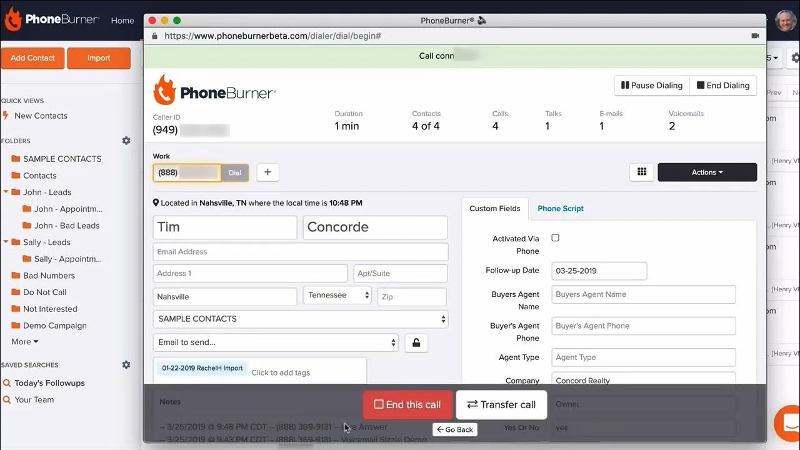Click the Your Team search icon
Screen dimensions: 800x450
click(x=7, y=400)
